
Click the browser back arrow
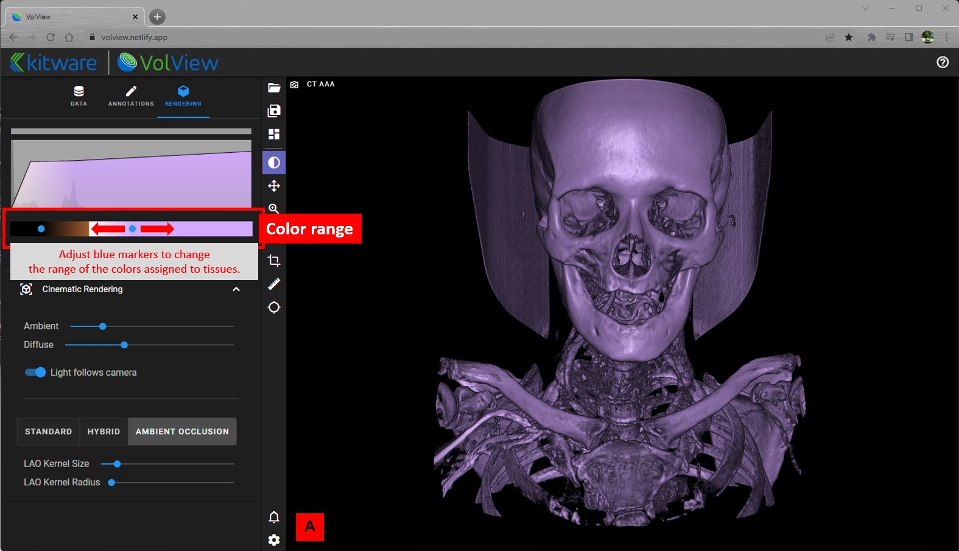click(x=13, y=37)
